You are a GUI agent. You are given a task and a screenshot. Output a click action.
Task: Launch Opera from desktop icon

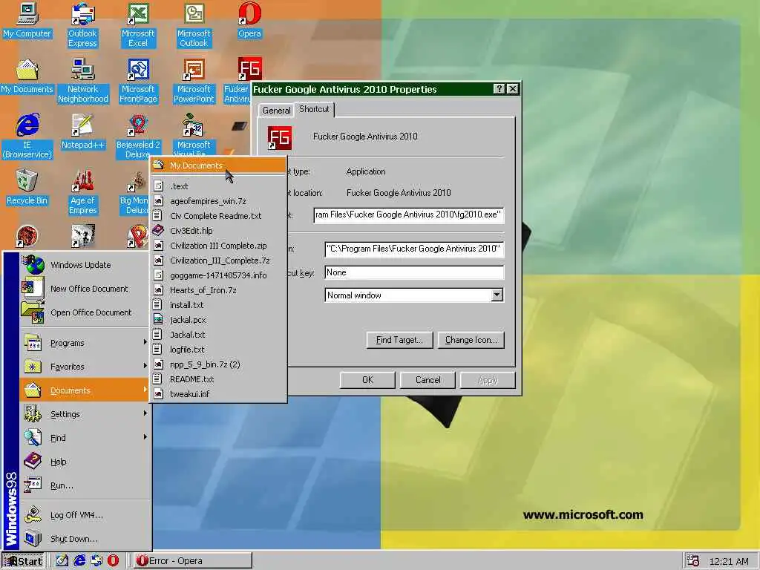[x=249, y=20]
